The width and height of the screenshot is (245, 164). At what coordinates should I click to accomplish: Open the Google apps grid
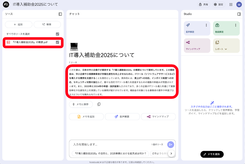click(231, 5)
